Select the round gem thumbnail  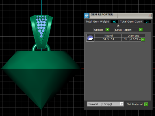coord(90,38)
